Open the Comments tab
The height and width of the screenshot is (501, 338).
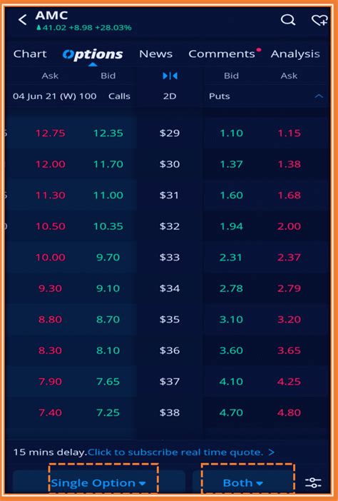click(x=222, y=54)
